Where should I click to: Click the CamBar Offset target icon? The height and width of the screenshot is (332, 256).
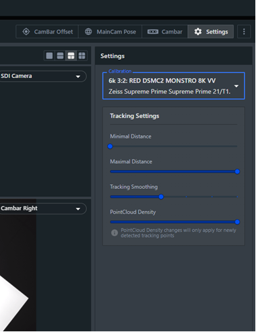point(26,32)
